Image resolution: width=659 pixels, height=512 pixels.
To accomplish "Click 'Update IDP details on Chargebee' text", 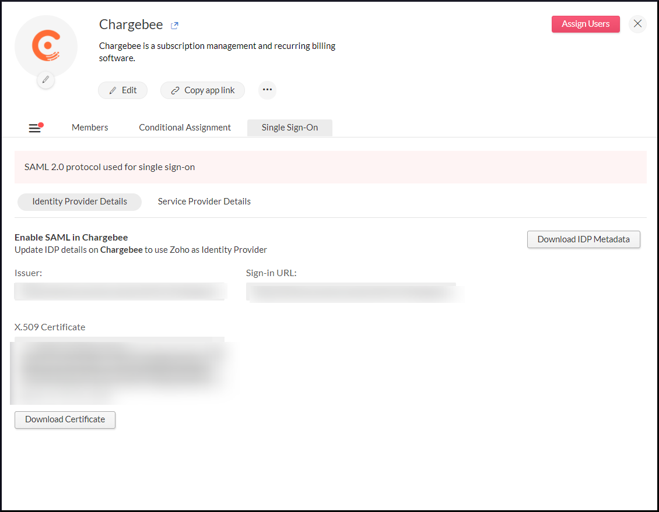I will [141, 250].
